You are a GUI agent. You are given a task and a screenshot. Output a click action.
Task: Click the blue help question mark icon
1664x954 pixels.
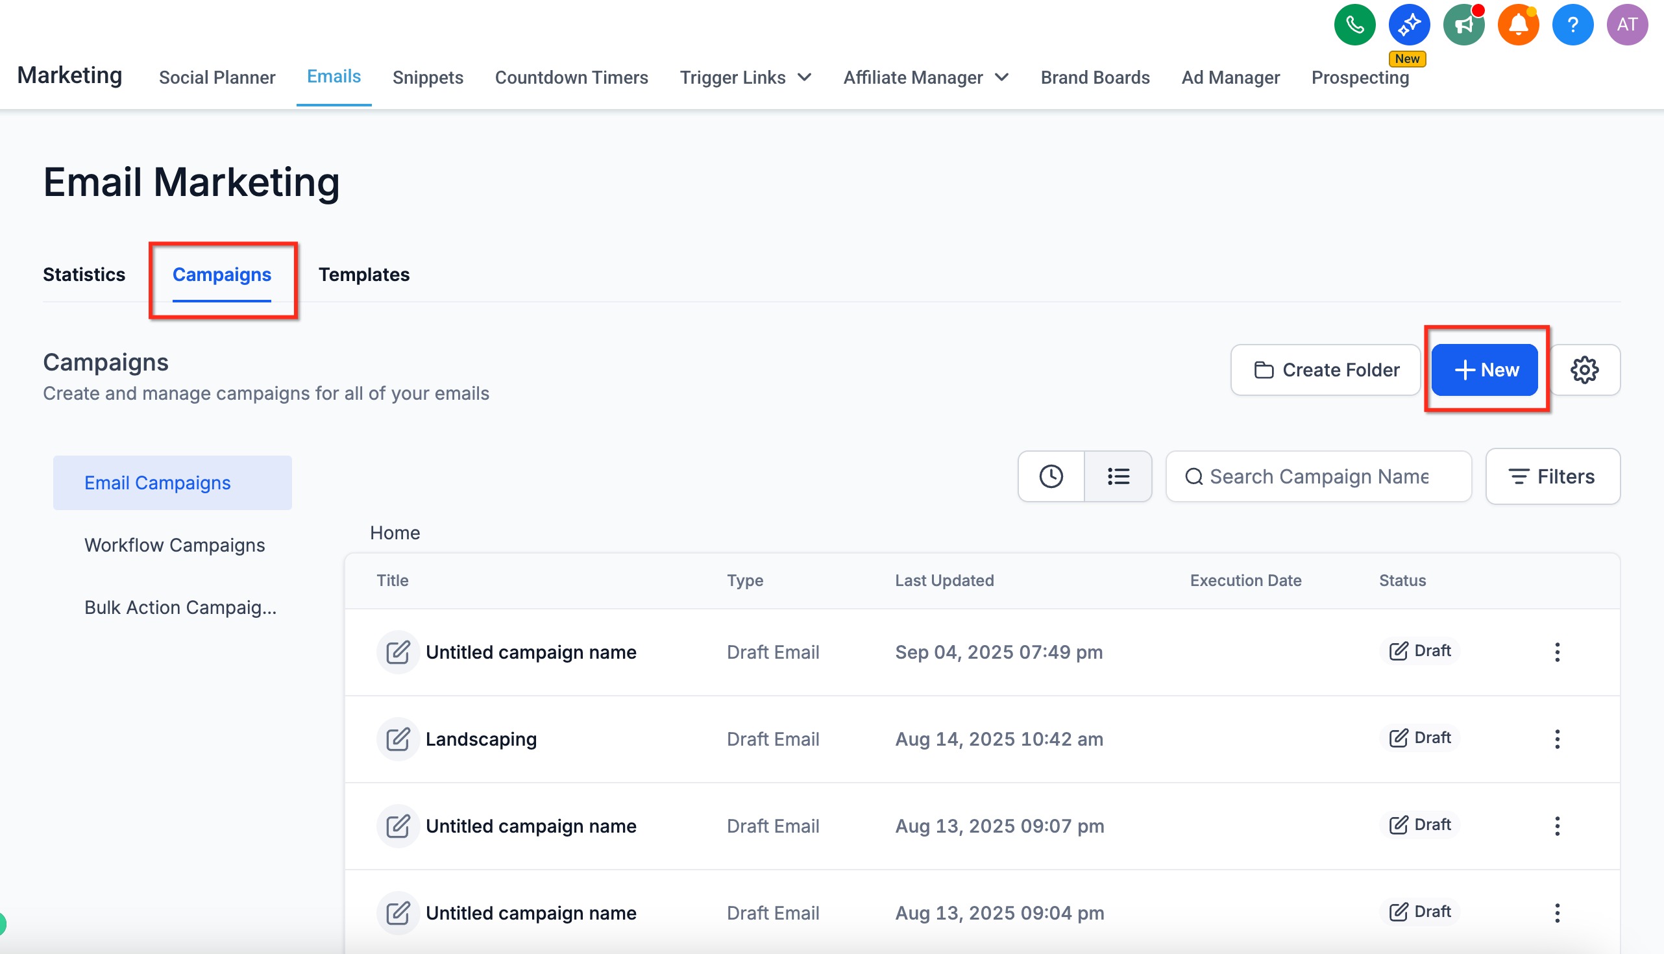pos(1572,25)
